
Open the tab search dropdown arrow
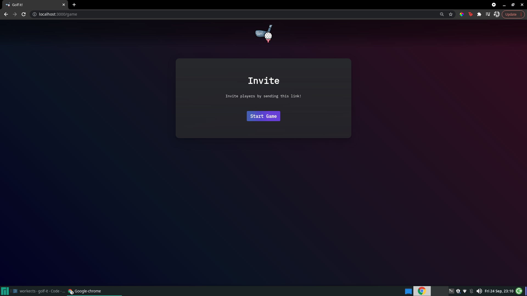tap(494, 5)
